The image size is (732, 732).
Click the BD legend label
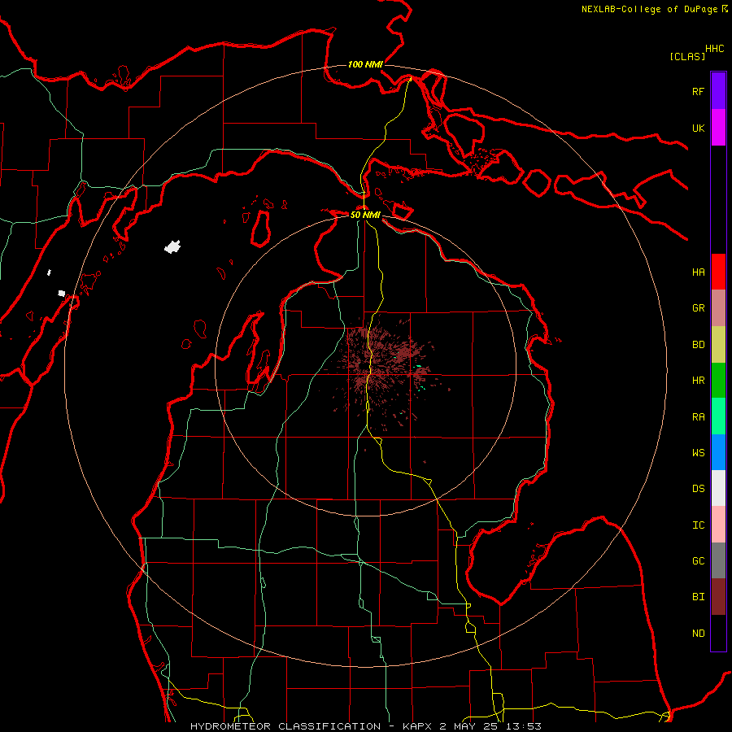(698, 345)
